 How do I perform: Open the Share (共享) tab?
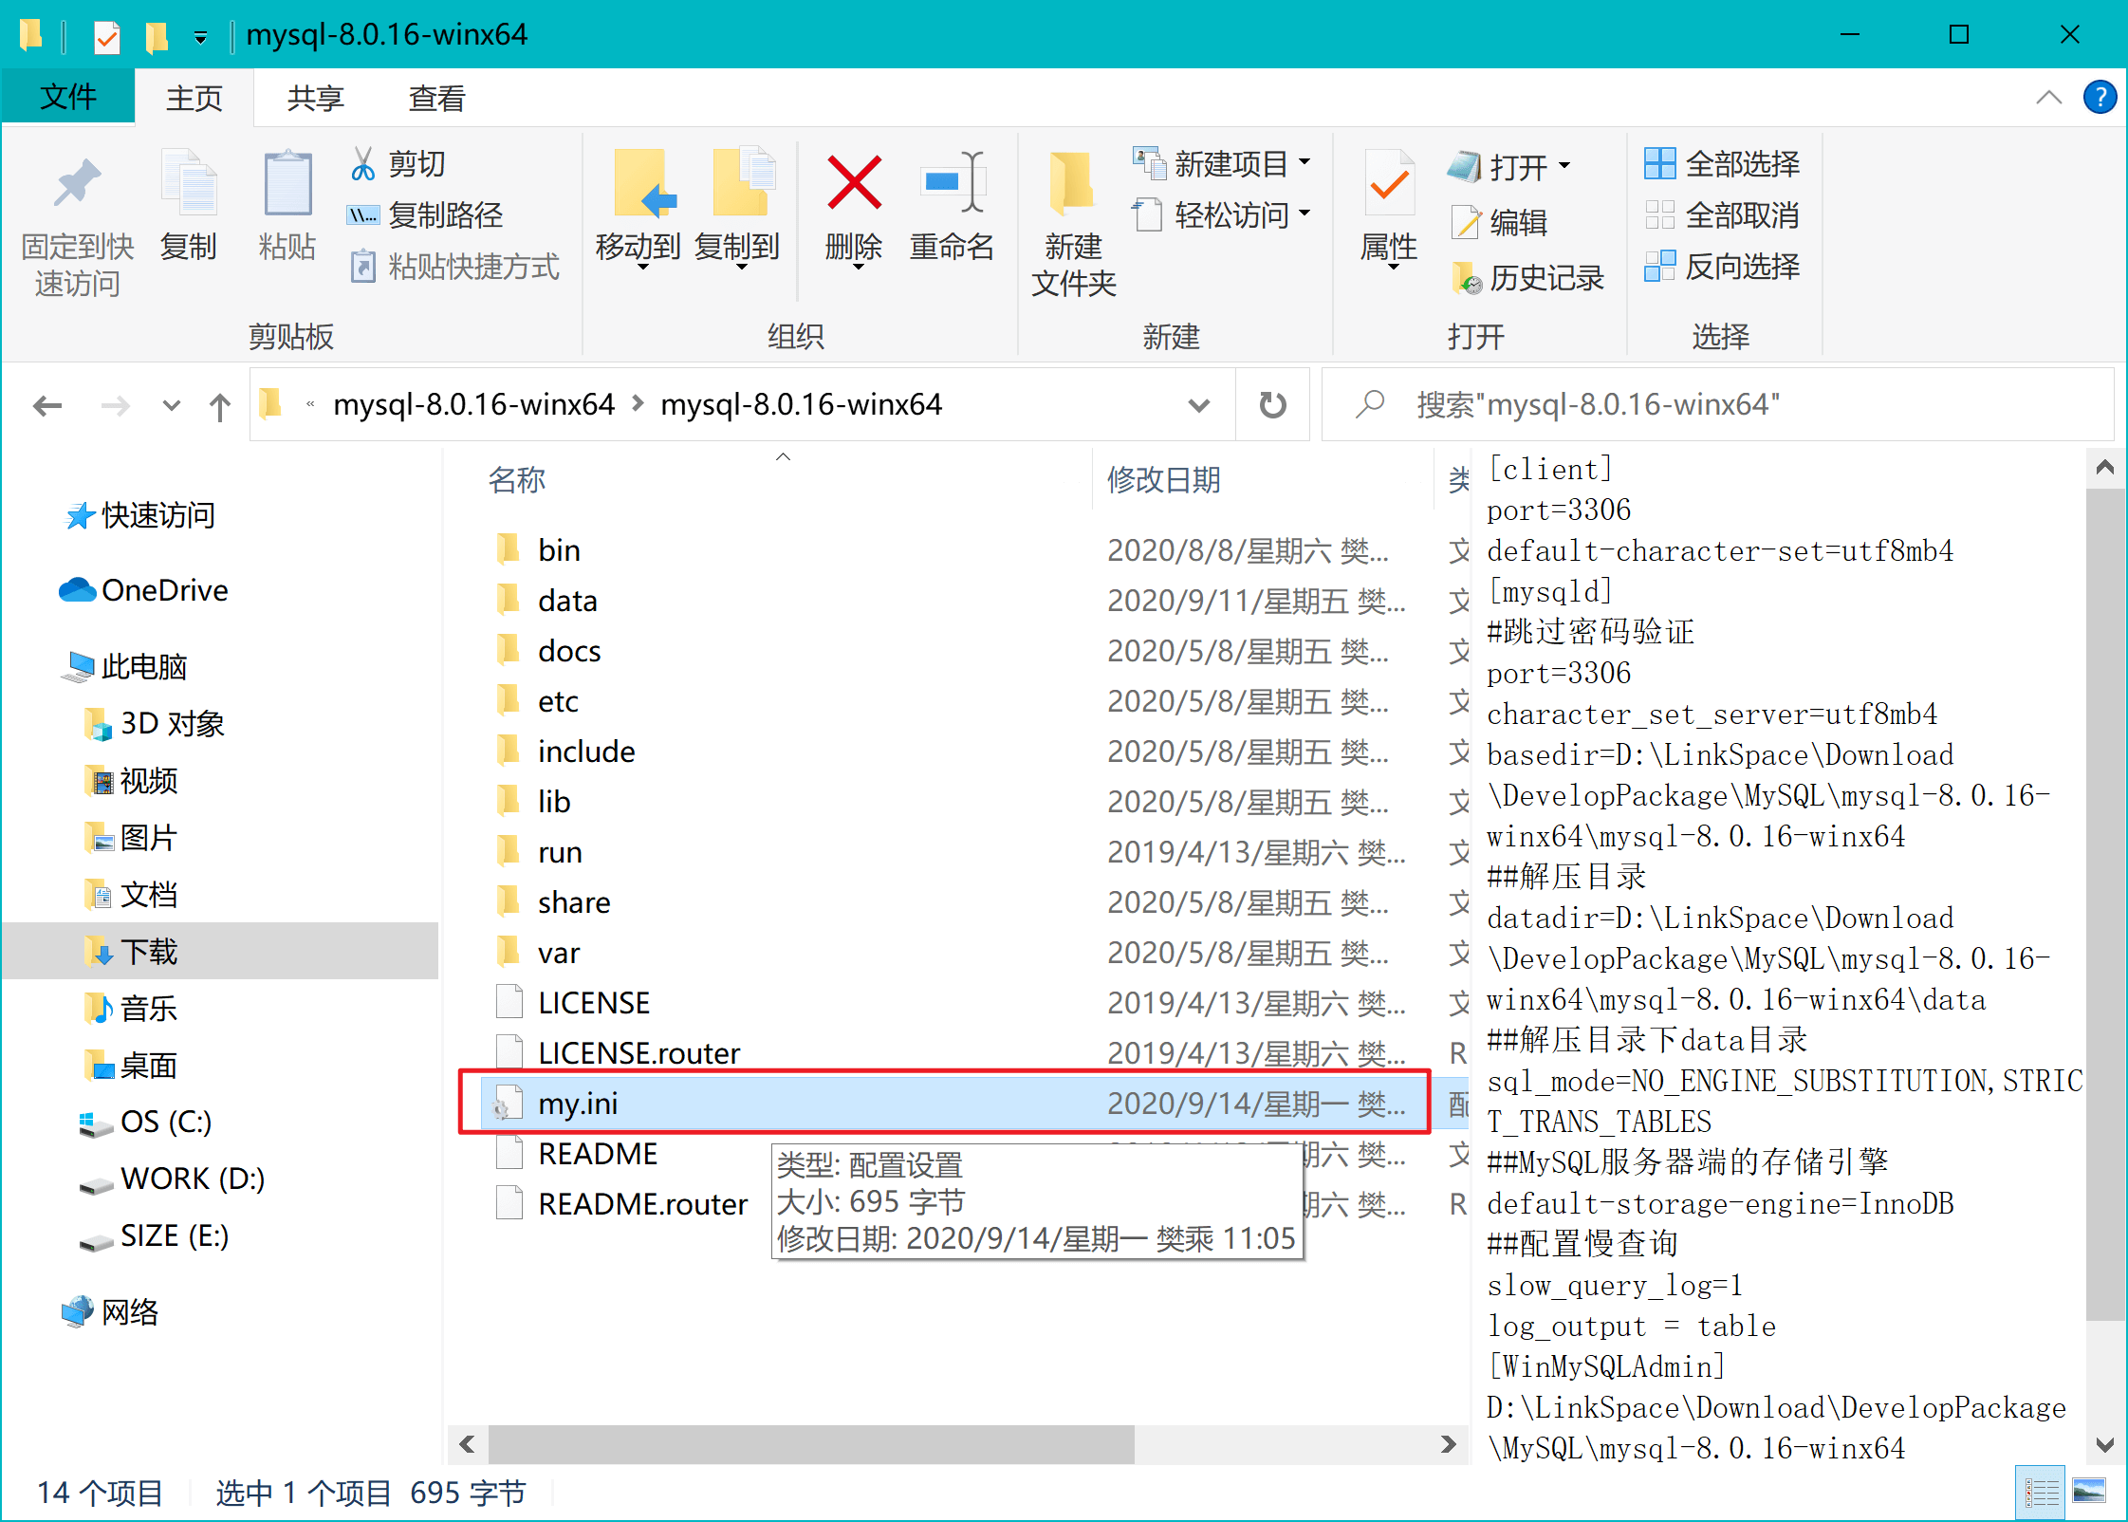pyautogui.click(x=315, y=99)
